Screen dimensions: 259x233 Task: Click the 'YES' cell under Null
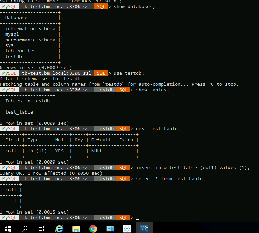coord(59,151)
